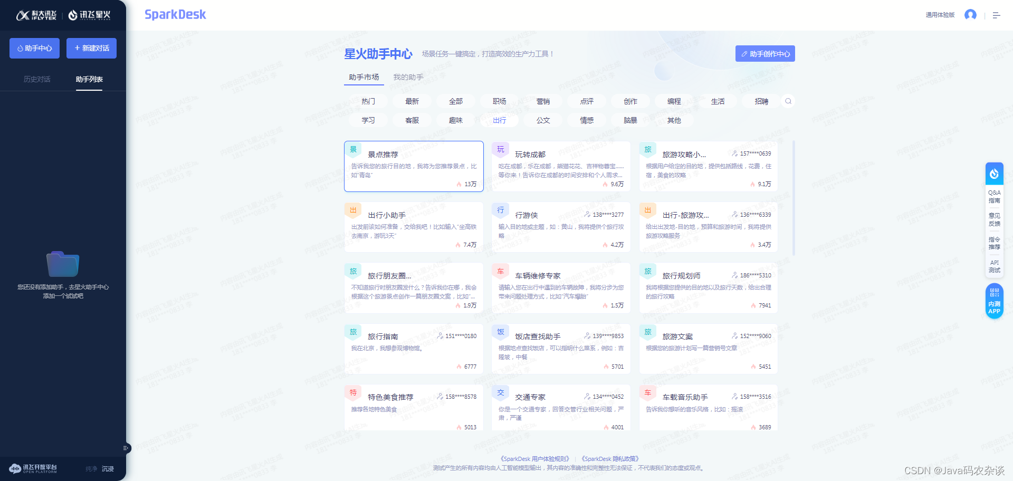
Task: Switch theme to 纯净 mode
Action: point(91,469)
